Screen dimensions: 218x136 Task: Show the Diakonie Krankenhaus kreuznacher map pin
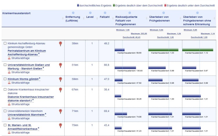61,90
